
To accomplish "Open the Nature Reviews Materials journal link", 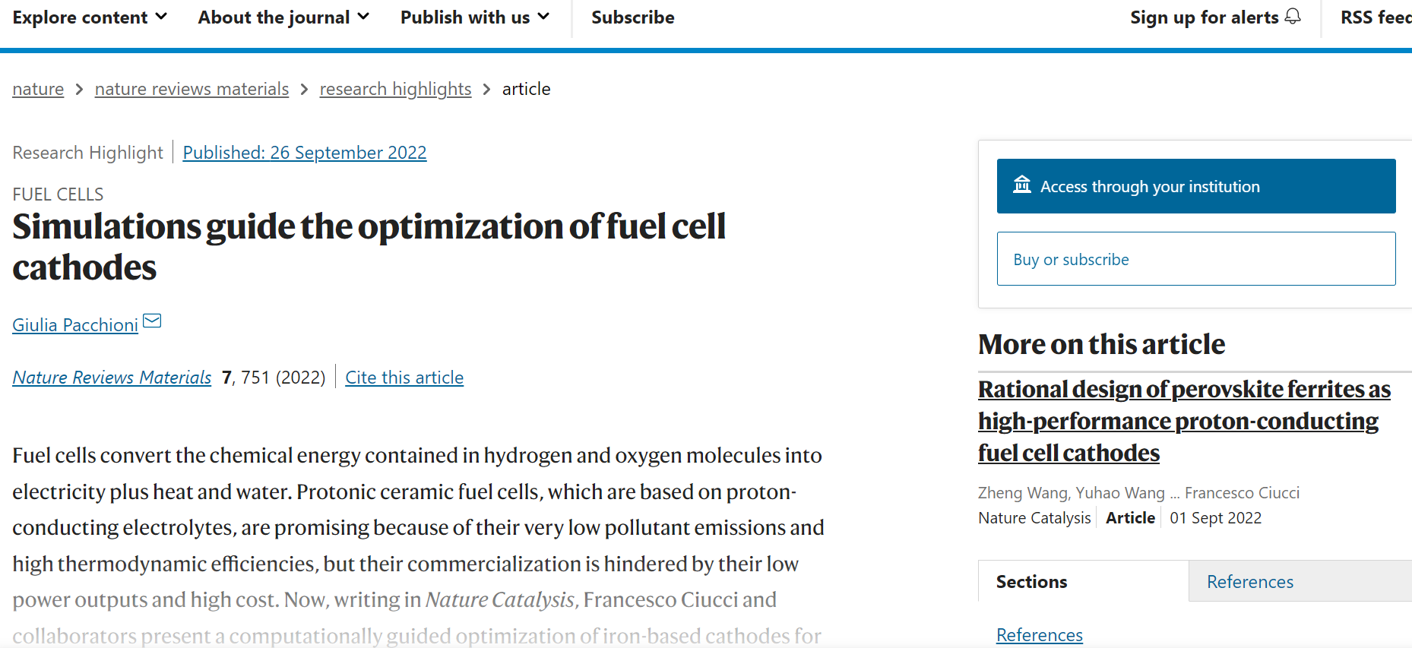I will (112, 378).
